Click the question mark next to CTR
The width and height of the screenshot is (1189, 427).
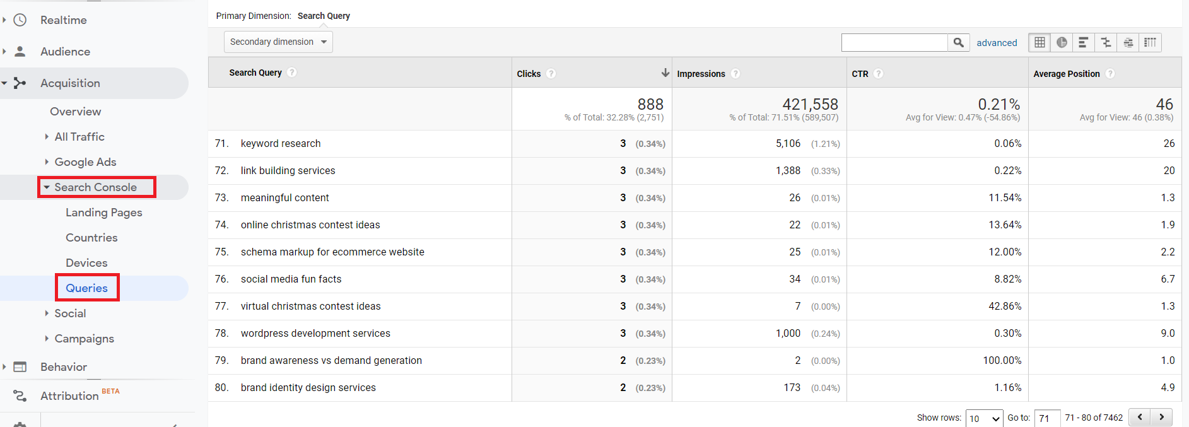point(879,73)
